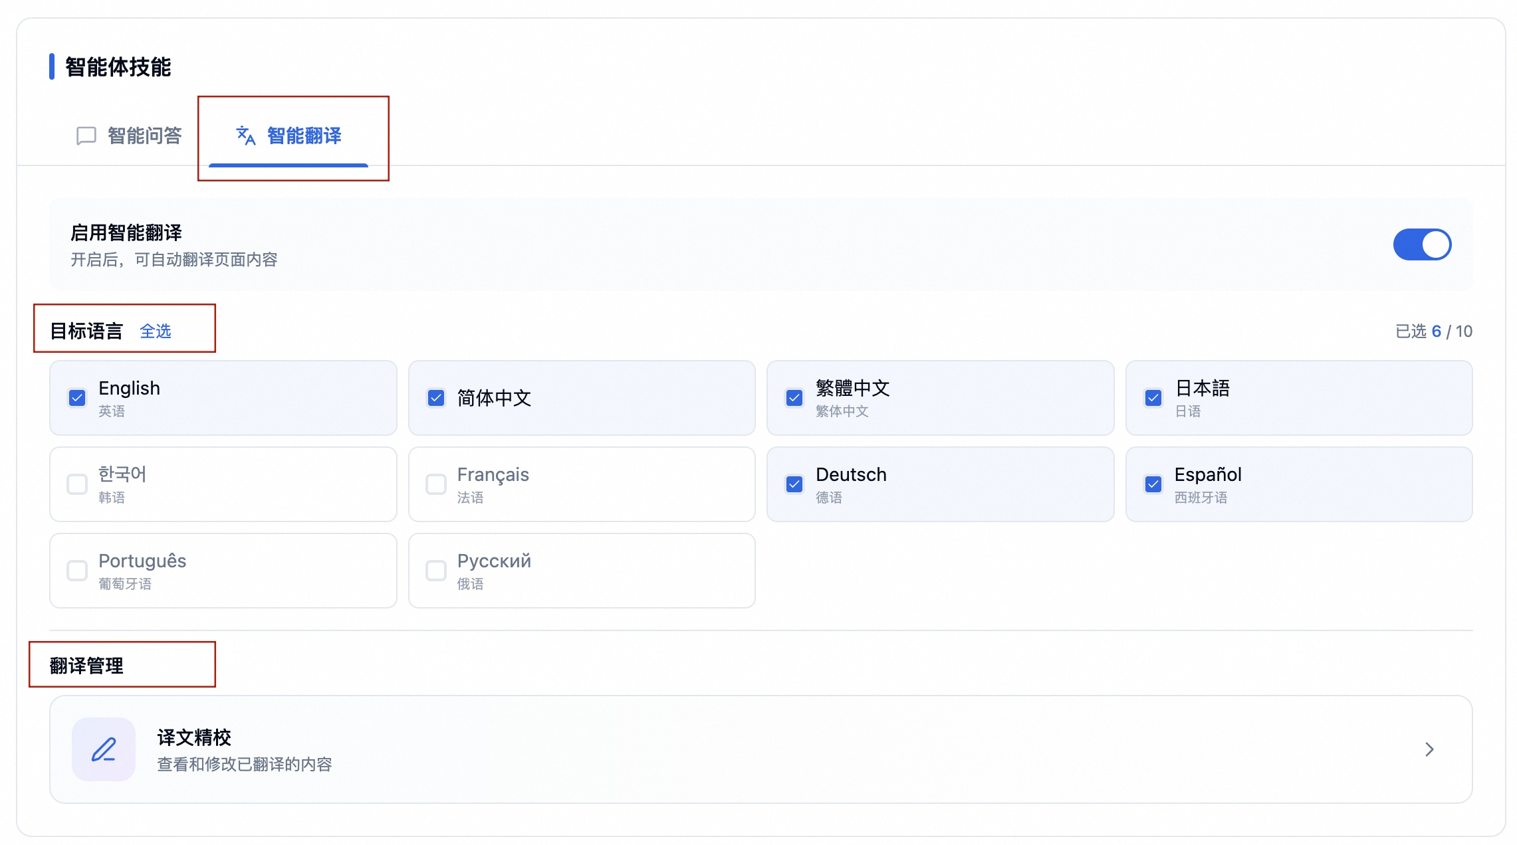
Task: Select the 智能翻译 tab
Action: tap(304, 136)
